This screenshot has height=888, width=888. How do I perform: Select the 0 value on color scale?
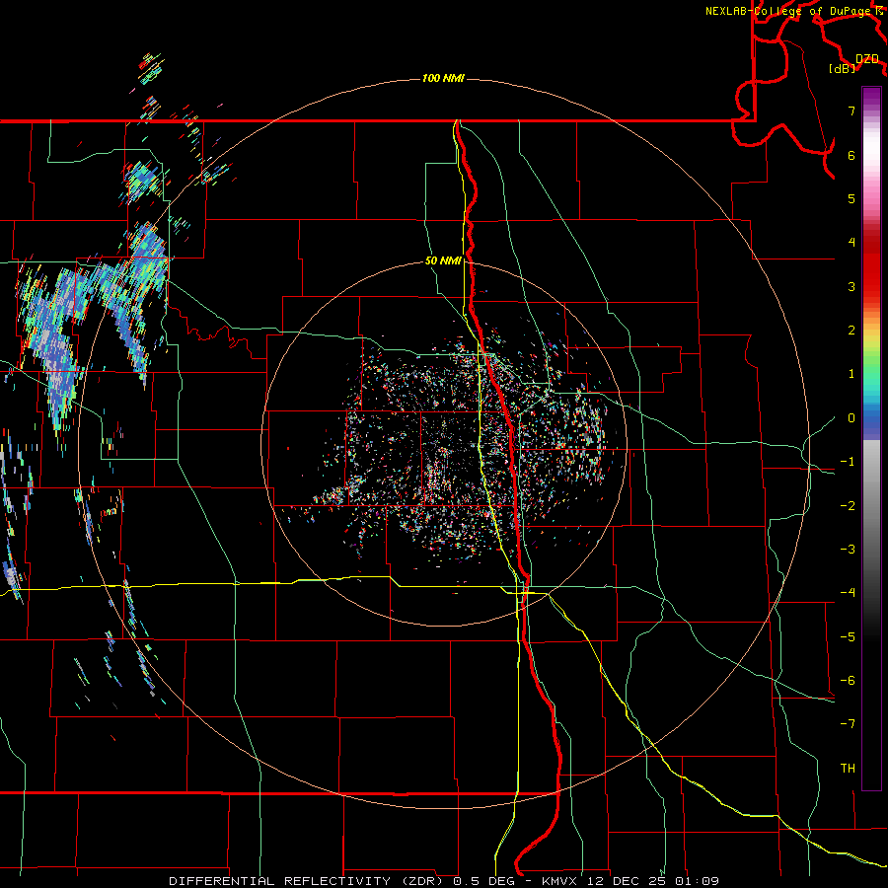(x=851, y=418)
